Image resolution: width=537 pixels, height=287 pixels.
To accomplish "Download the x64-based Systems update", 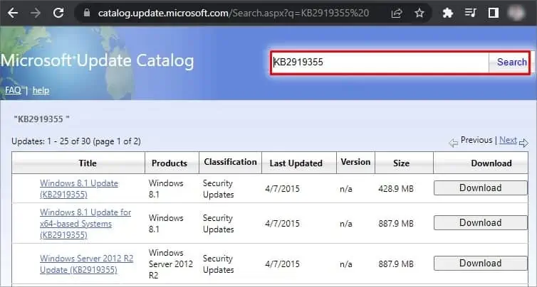I will click(481, 223).
